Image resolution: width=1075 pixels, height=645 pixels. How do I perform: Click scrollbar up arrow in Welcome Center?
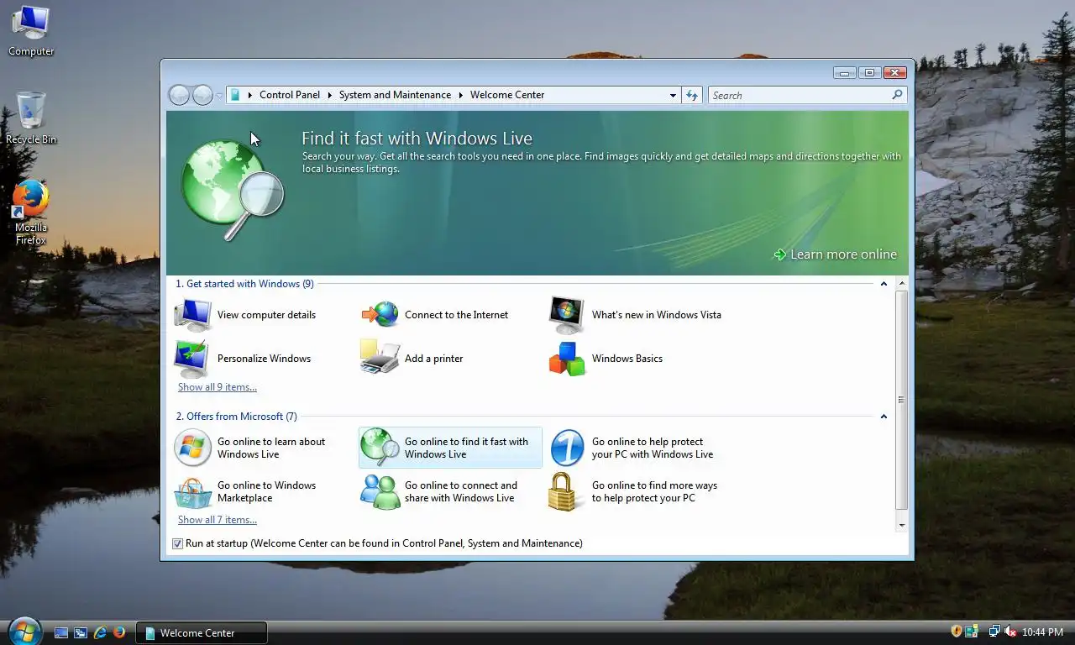click(902, 284)
